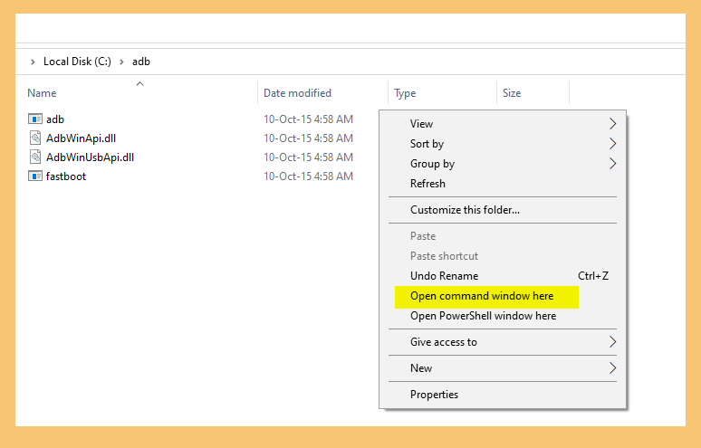This screenshot has height=448, width=701.
Task: Choose Refresh from the context menu
Action: pyautogui.click(x=503, y=184)
